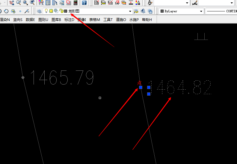
Task: Open the Properties palette icon
Action: (x=41, y=3)
